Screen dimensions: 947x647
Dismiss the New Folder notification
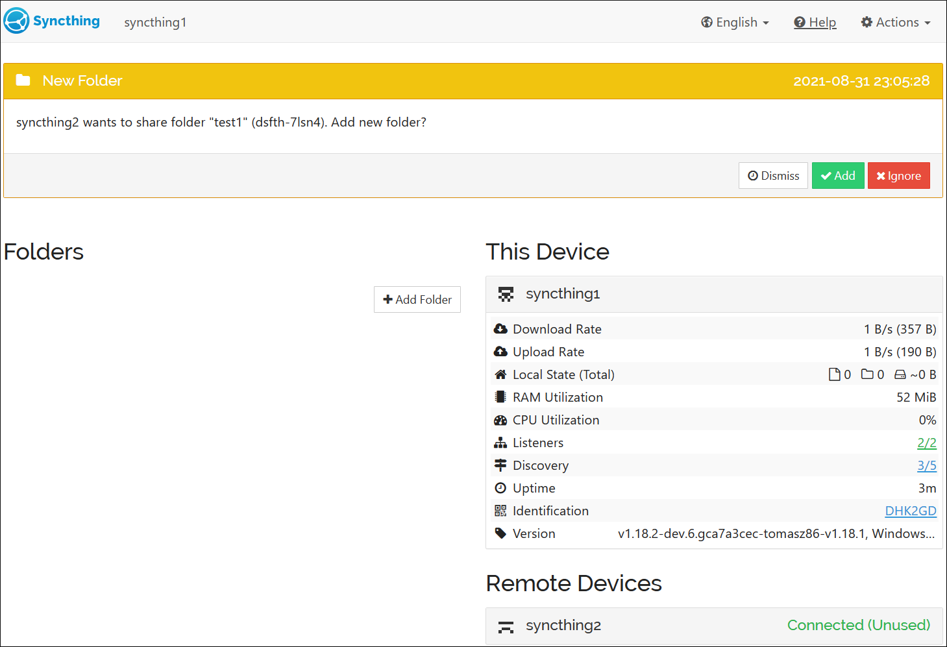773,175
